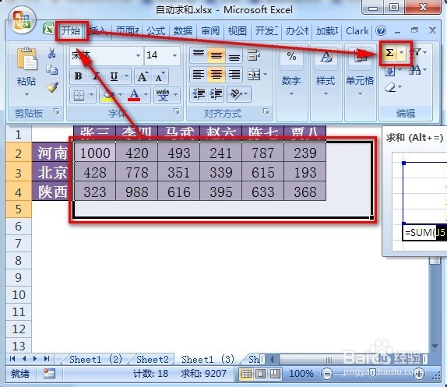Open the font size 14 dropdown
Screen dimensions: 447x387
[x=174, y=55]
